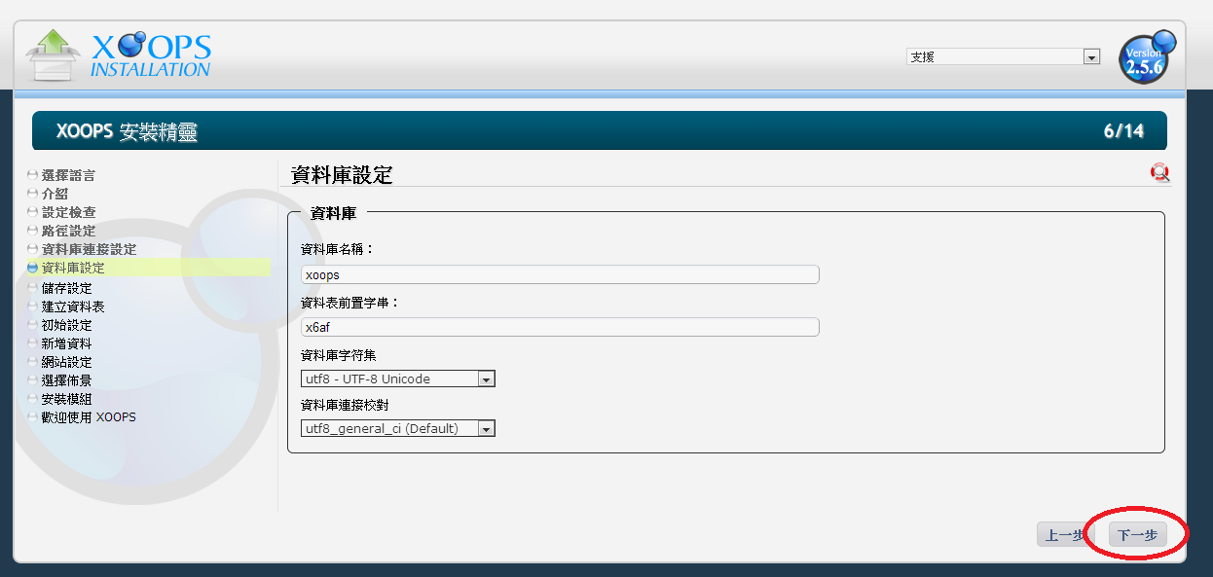Screen dimensions: 1213x577
Task: Click the 資料庫設定 page heading
Action: [342, 175]
